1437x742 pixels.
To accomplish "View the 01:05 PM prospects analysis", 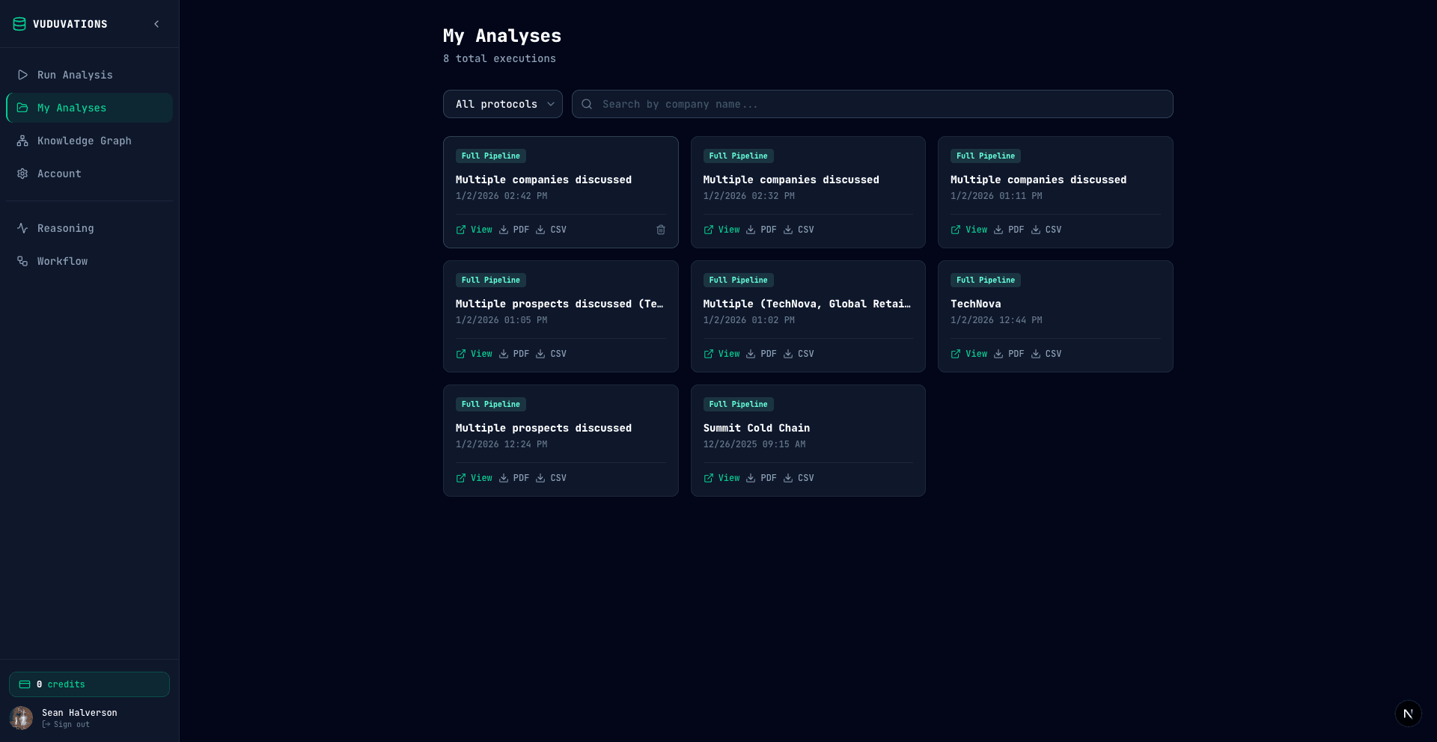I will tap(475, 354).
